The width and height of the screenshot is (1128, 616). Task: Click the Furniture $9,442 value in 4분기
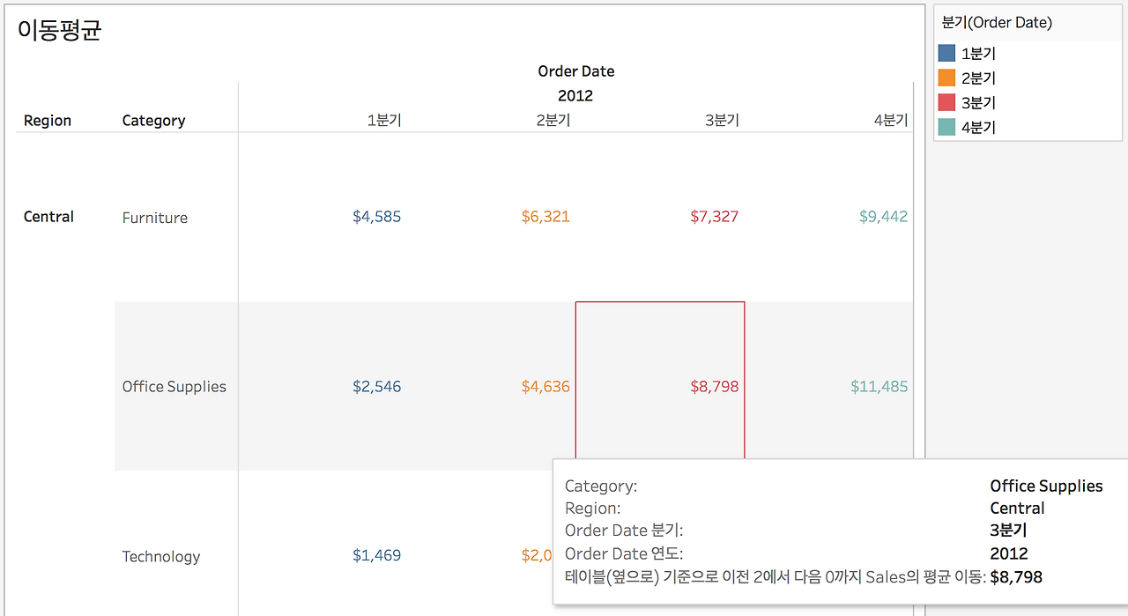883,217
